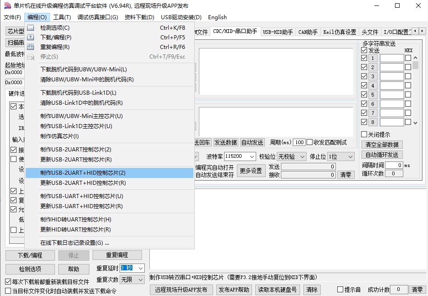
Task: Uncheck row 1 send checkbox
Action: click(x=364, y=58)
